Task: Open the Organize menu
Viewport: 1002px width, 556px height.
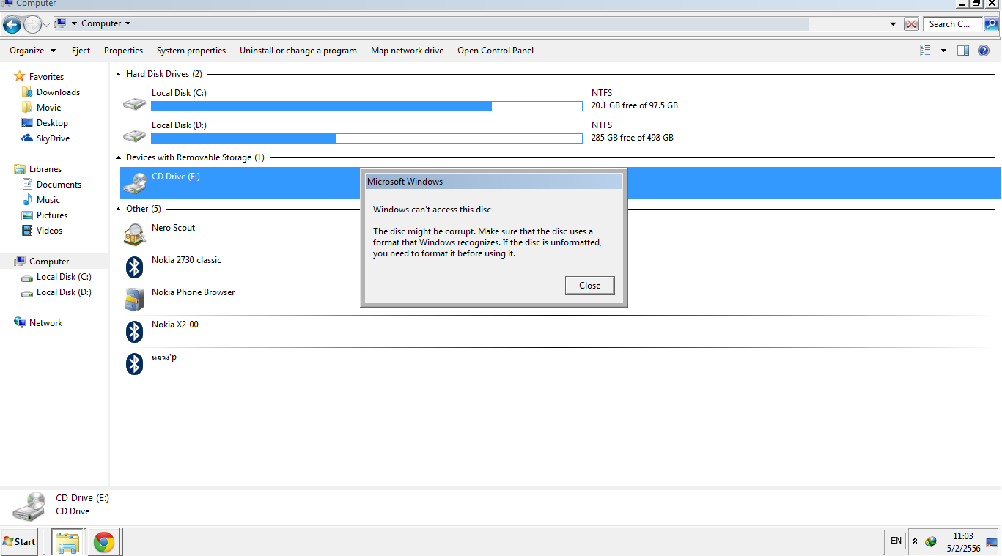Action: (x=33, y=51)
